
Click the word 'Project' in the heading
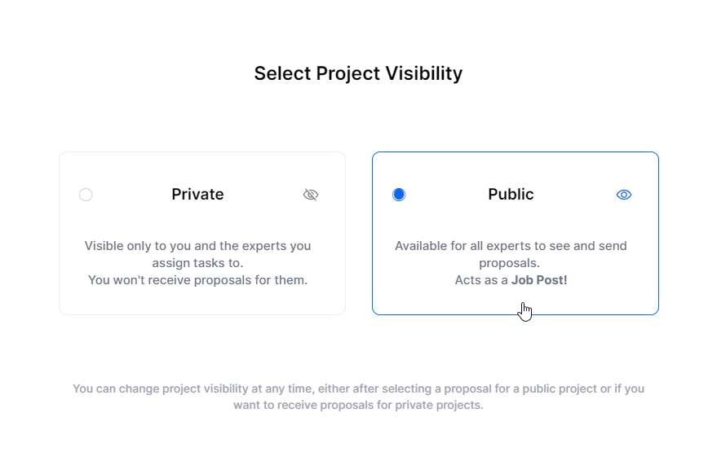[348, 73]
